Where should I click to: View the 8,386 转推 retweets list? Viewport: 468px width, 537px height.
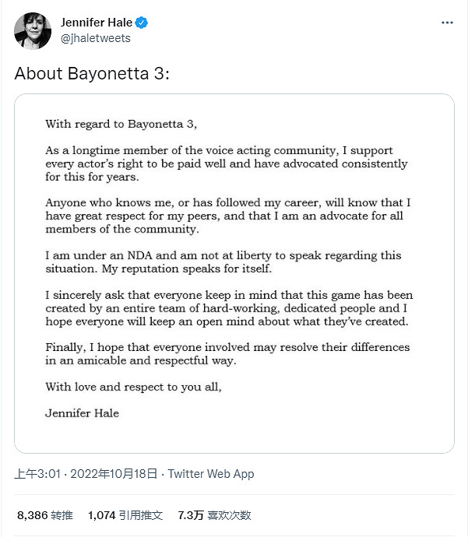click(45, 514)
